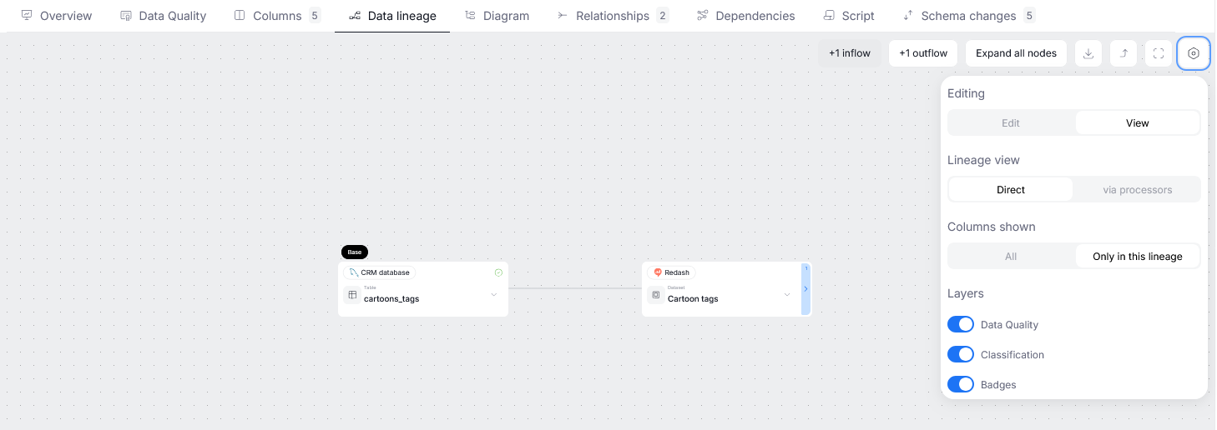The image size is (1217, 430).
Task: Switch to the Dependencies tab
Action: [x=745, y=16]
